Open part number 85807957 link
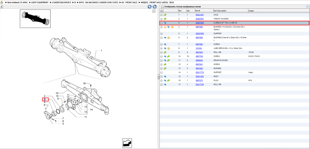This screenshot has height=149, width=310. pyautogui.click(x=200, y=19)
